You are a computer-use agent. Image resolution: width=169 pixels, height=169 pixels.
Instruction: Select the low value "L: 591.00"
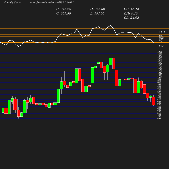pos(97,14)
